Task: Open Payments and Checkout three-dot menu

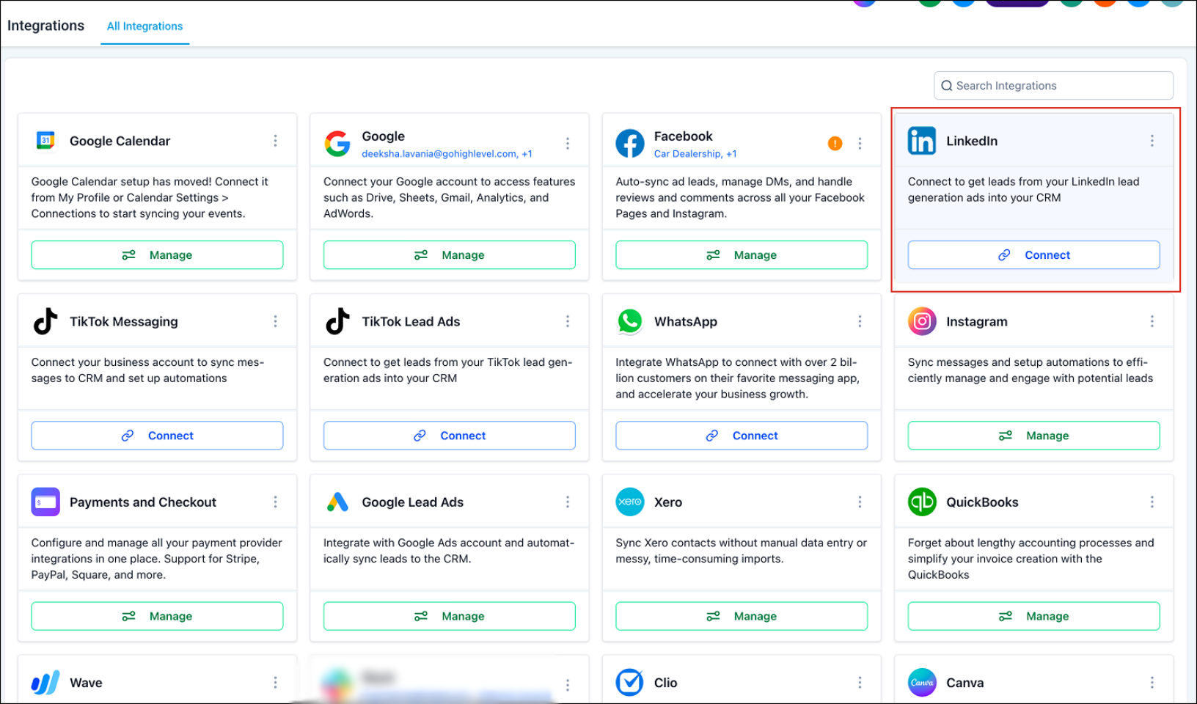Action: tap(275, 502)
